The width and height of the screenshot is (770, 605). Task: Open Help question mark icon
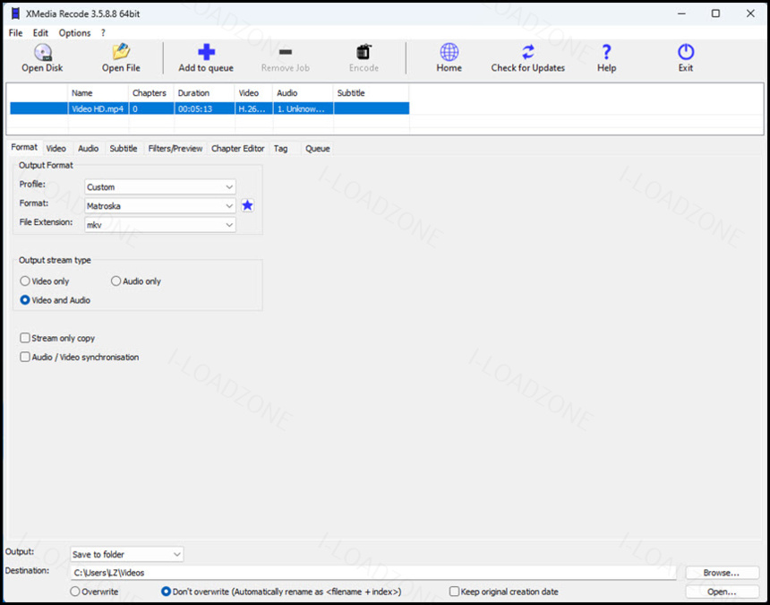[606, 52]
